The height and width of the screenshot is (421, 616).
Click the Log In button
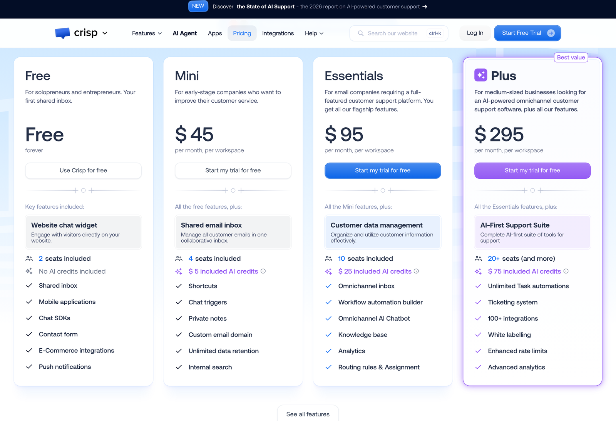475,33
